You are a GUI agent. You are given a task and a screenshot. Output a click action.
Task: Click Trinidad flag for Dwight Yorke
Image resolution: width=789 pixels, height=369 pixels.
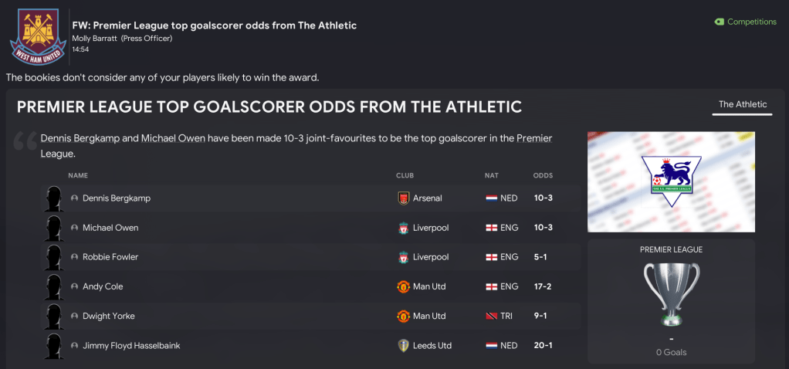point(491,317)
